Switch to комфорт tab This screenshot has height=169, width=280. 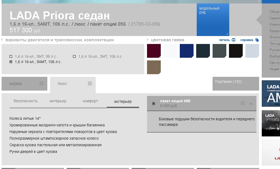point(90,101)
